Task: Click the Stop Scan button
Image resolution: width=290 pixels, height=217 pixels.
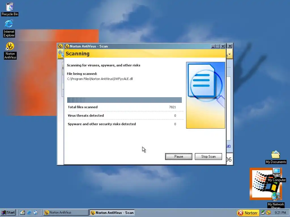Action: point(208,157)
